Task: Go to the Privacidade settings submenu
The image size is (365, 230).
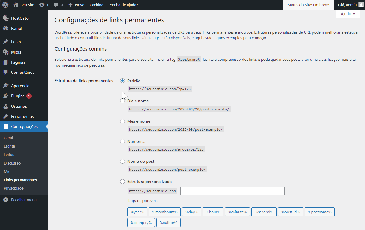Action: coord(14,188)
